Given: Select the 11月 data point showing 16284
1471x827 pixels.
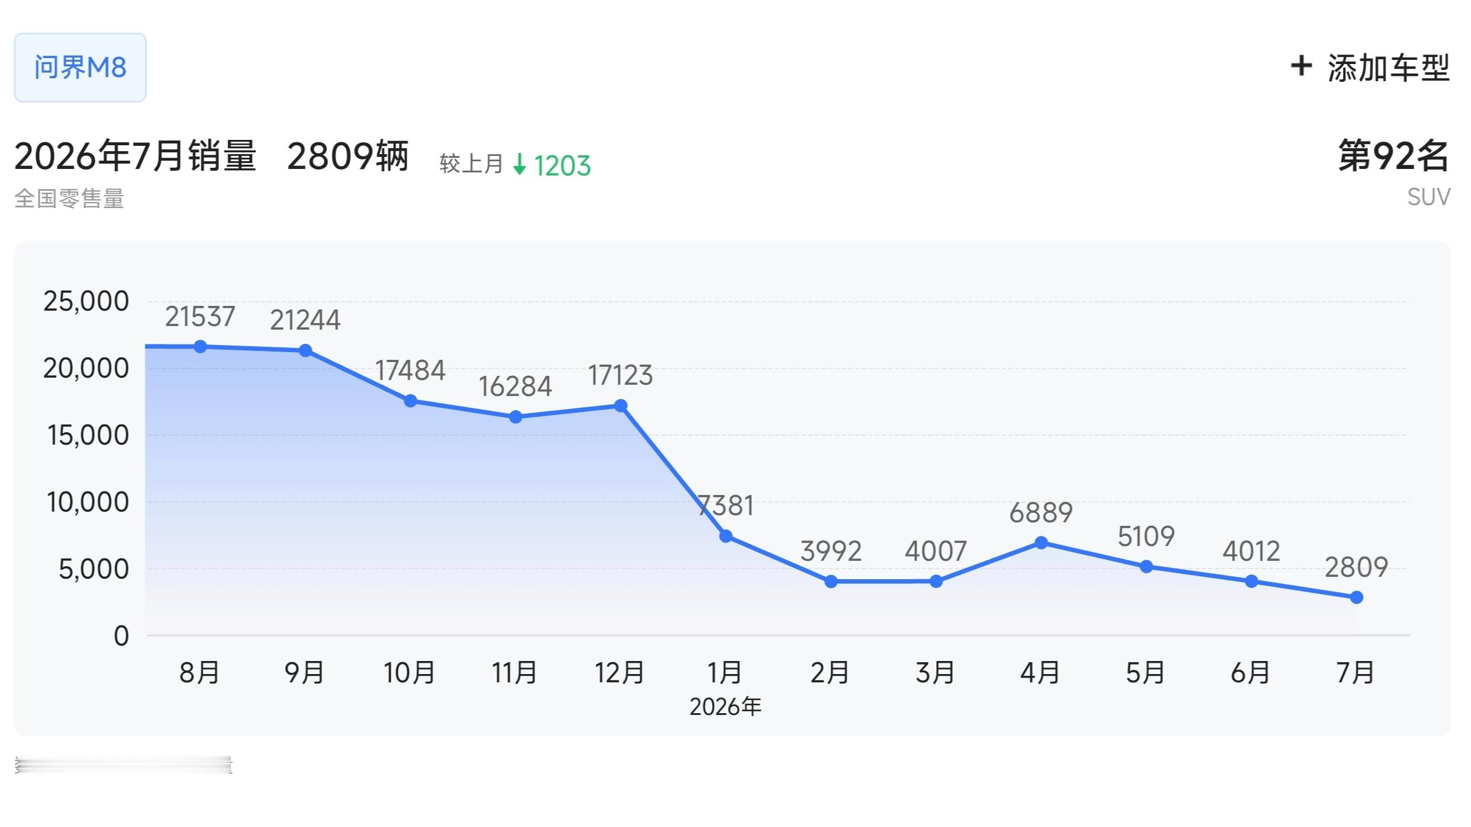Looking at the screenshot, I should 516,417.
